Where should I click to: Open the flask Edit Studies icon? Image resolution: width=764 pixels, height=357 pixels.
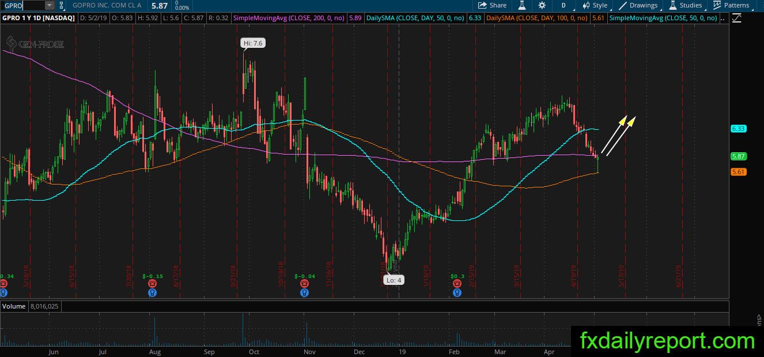click(x=521, y=5)
